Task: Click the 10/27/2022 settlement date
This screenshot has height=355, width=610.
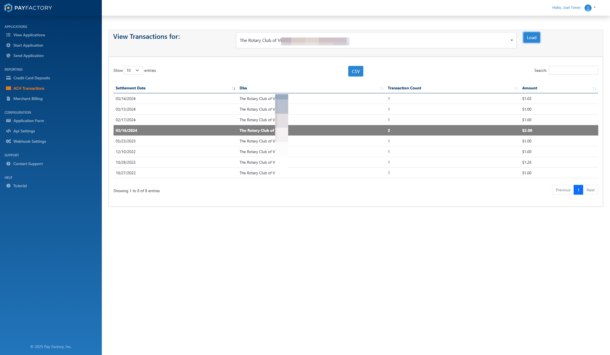Action: [126, 173]
